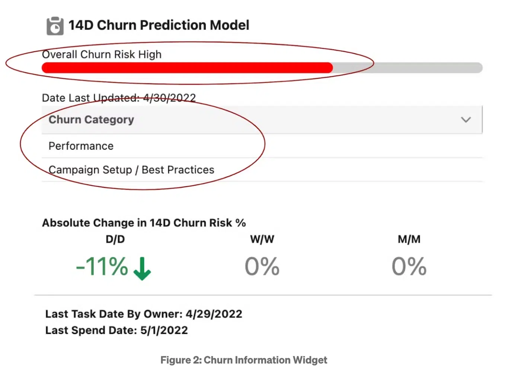Screen dimensions: 521x386
Task: Open the Churn Category dropdown header
Action: tap(262, 120)
